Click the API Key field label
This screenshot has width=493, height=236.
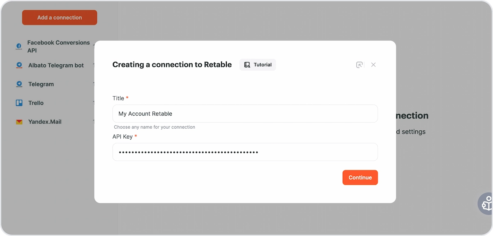tap(122, 136)
